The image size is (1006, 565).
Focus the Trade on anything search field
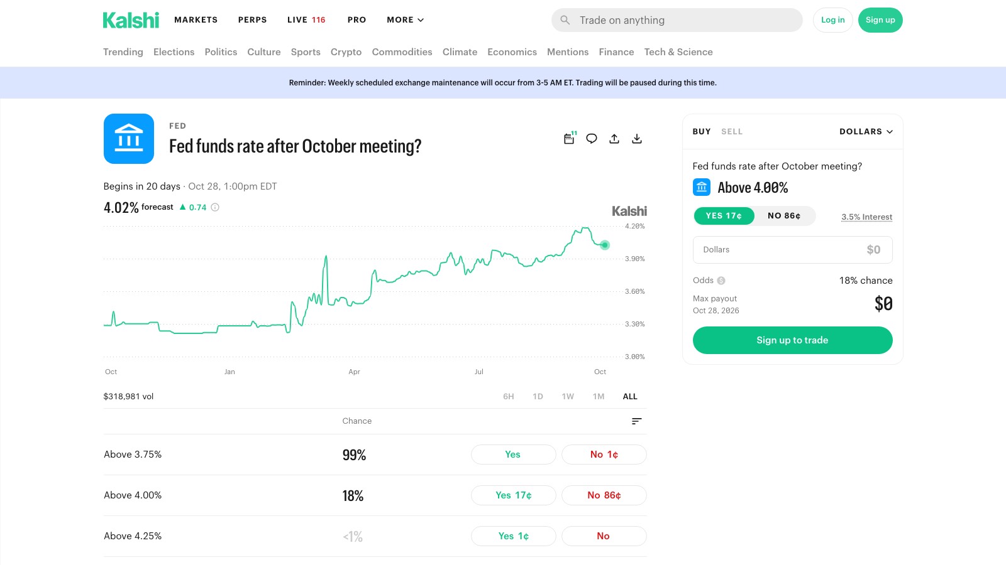coord(677,20)
